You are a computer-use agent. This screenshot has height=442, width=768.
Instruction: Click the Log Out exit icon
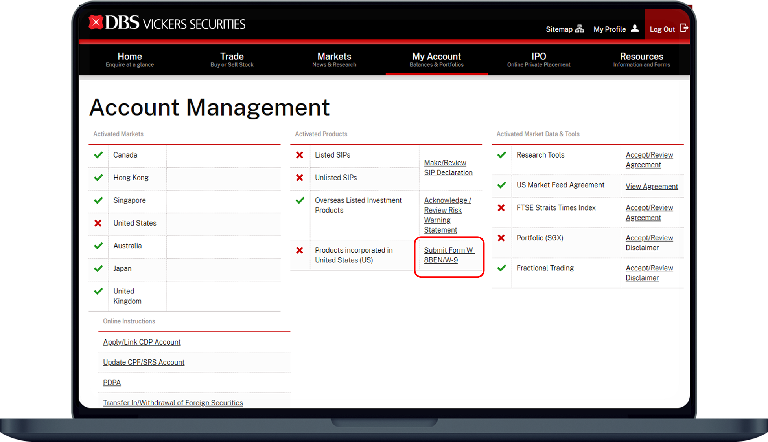[x=684, y=28]
